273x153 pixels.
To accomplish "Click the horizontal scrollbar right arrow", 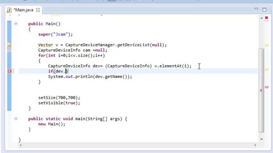I will coord(255,145).
